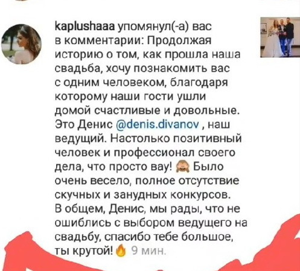This screenshot has width=300, height=271.
Task: Click the fire emoji after 'ты крутой!'
Action: pos(121,250)
